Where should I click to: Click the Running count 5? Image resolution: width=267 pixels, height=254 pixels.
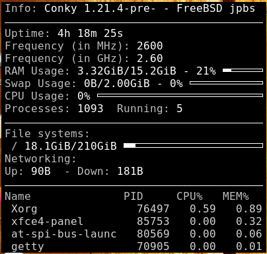[179, 109]
